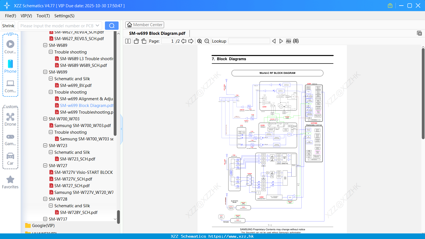Zoom out of the PDF
The image size is (425, 239).
[x=207, y=41]
